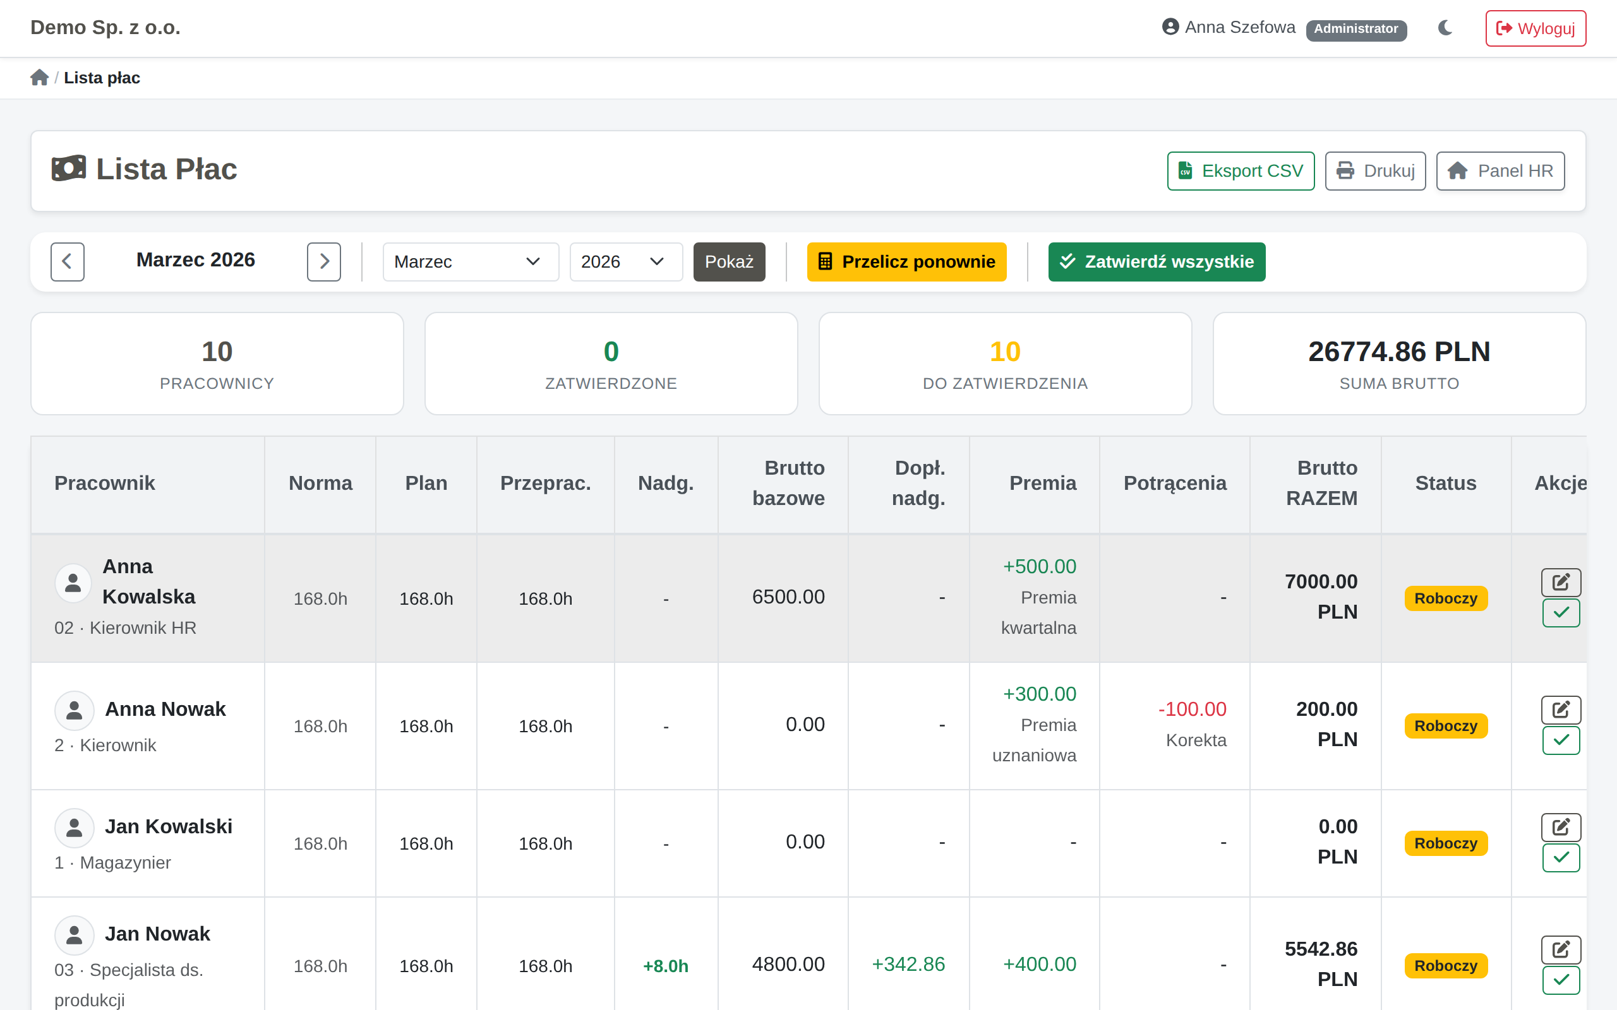
Task: Edit Anna Kowalska's payroll entry
Action: pos(1560,582)
